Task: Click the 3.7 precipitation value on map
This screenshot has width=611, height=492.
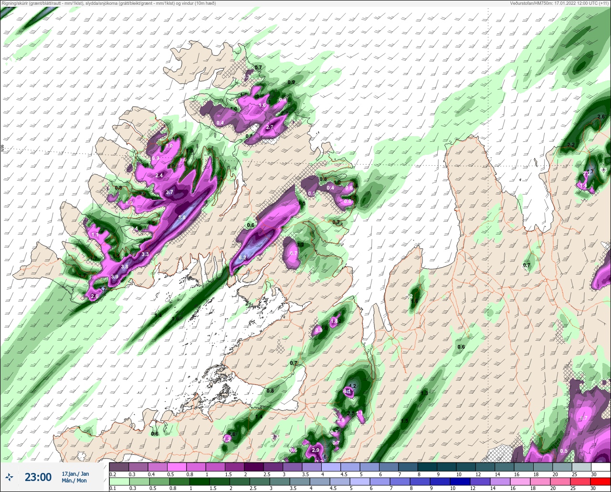Action: (169, 192)
